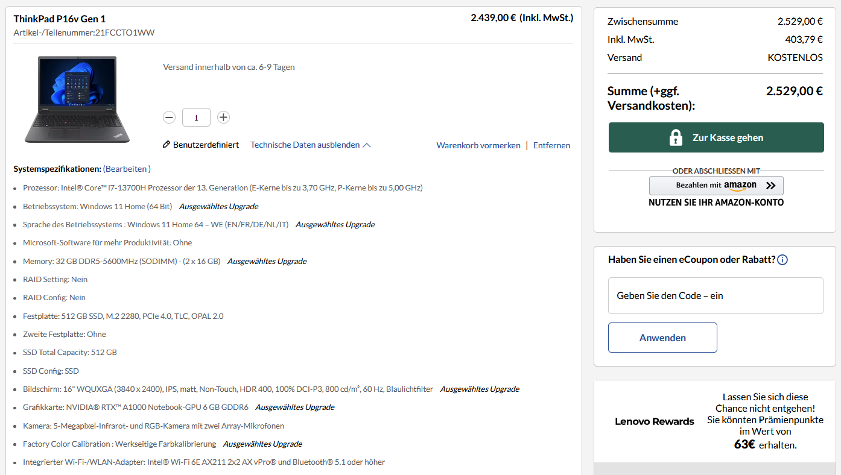Click Ausgewähltes Upgrade beside Grafikkarte spec

295,407
